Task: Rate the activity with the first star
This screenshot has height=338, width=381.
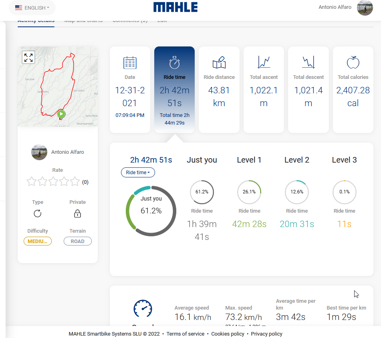Action: point(32,181)
